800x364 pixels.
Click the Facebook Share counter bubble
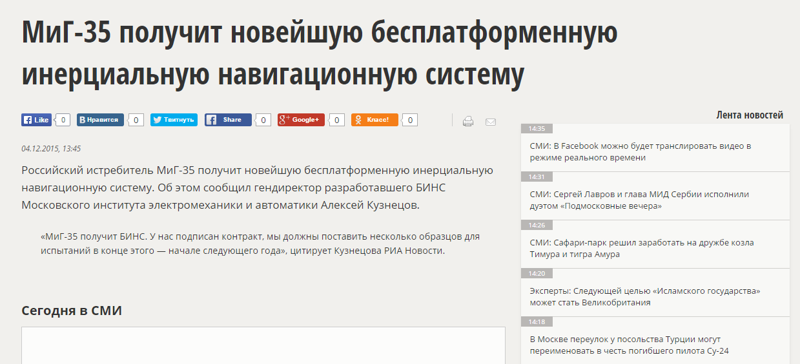(263, 120)
